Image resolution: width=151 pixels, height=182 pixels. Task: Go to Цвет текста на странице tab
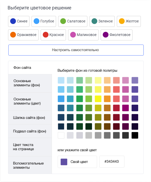30,147
